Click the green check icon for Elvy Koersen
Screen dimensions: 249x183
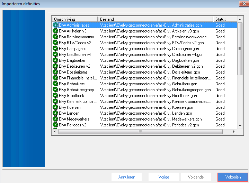55,107
